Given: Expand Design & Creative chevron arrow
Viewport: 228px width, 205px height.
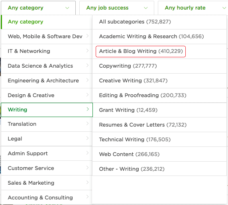Looking at the screenshot, I should (x=87, y=95).
